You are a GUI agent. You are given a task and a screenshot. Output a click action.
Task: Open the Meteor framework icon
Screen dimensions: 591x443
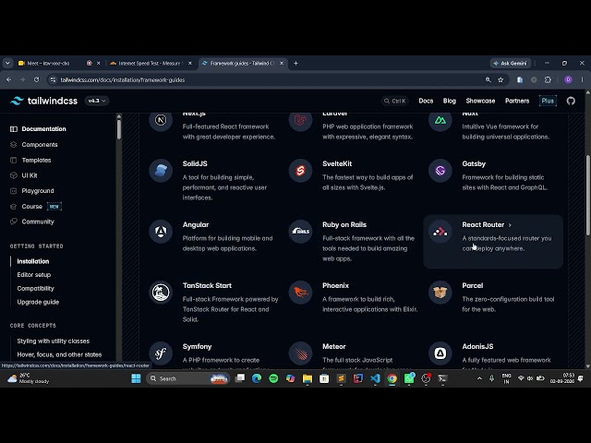pos(300,353)
